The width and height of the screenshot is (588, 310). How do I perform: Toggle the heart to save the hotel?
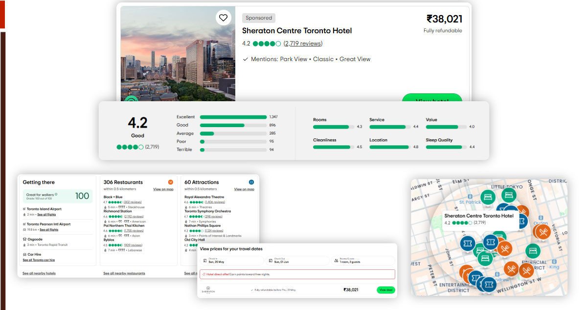pyautogui.click(x=223, y=17)
